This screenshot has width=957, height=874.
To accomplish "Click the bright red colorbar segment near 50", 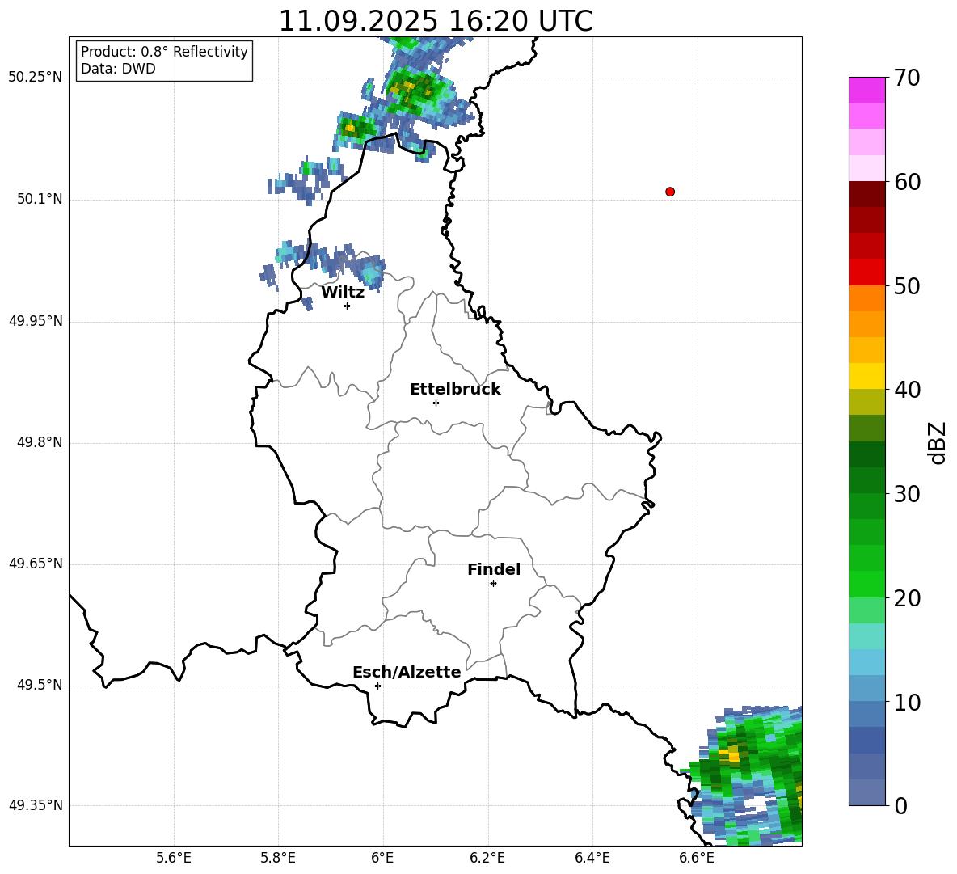I will 866,272.
